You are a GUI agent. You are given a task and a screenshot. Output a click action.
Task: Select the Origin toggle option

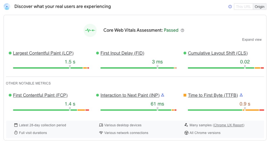click(x=260, y=7)
